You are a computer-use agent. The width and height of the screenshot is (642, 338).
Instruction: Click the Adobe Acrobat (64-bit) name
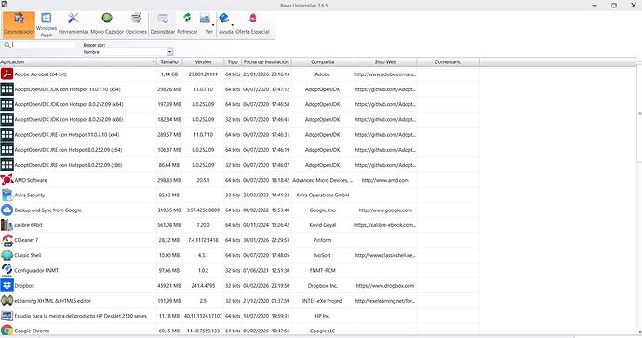point(41,74)
